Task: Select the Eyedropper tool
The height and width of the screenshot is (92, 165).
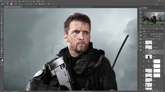Action: point(2,21)
